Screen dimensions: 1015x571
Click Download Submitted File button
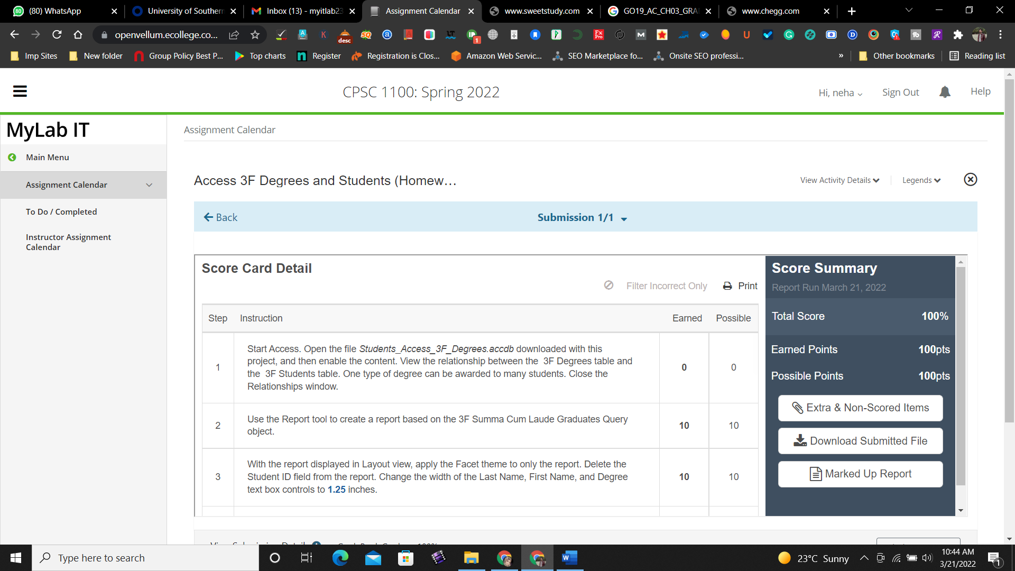[x=860, y=441]
